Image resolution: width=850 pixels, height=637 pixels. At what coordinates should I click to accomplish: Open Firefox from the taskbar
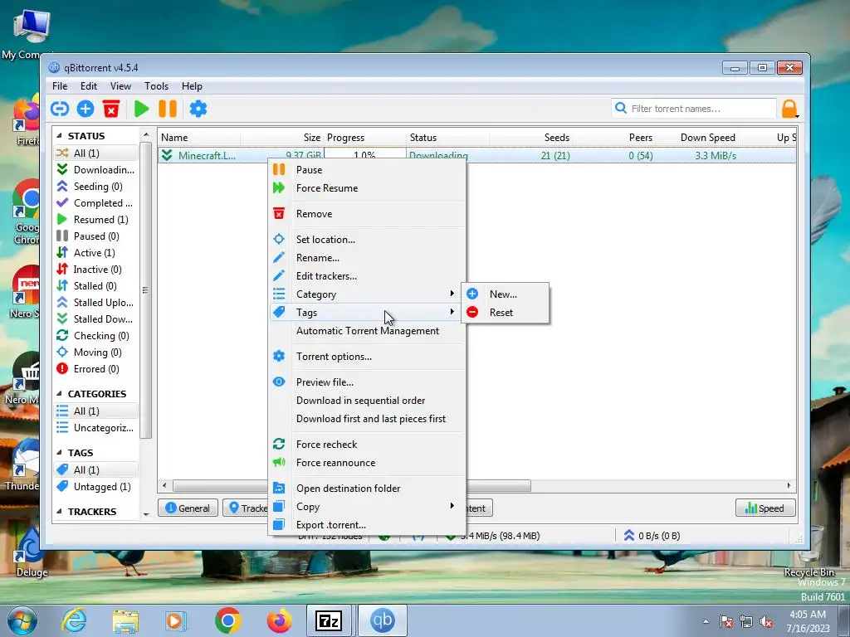pos(279,620)
